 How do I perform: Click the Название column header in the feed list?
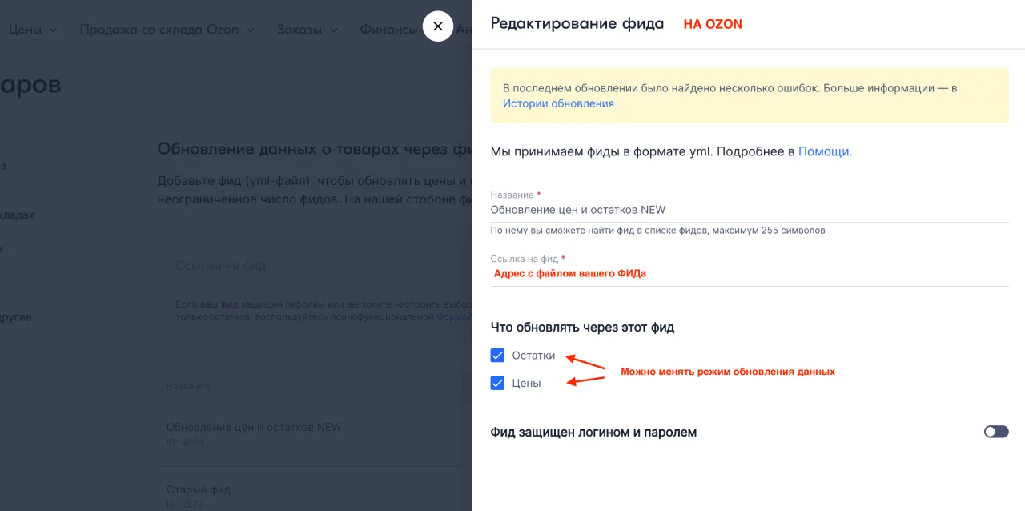pyautogui.click(x=187, y=386)
